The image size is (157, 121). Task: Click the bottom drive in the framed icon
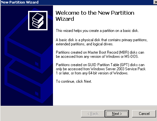click(38, 24)
